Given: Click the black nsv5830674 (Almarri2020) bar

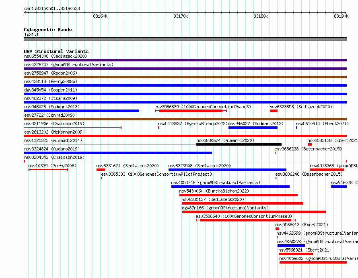Looking at the screenshot, I should pyautogui.click(x=239, y=144).
